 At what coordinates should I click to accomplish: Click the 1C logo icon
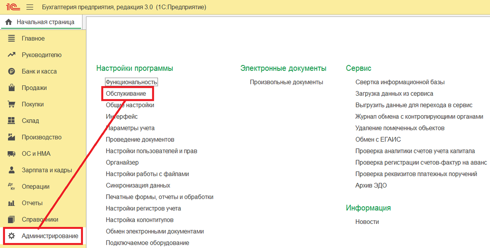13,7
